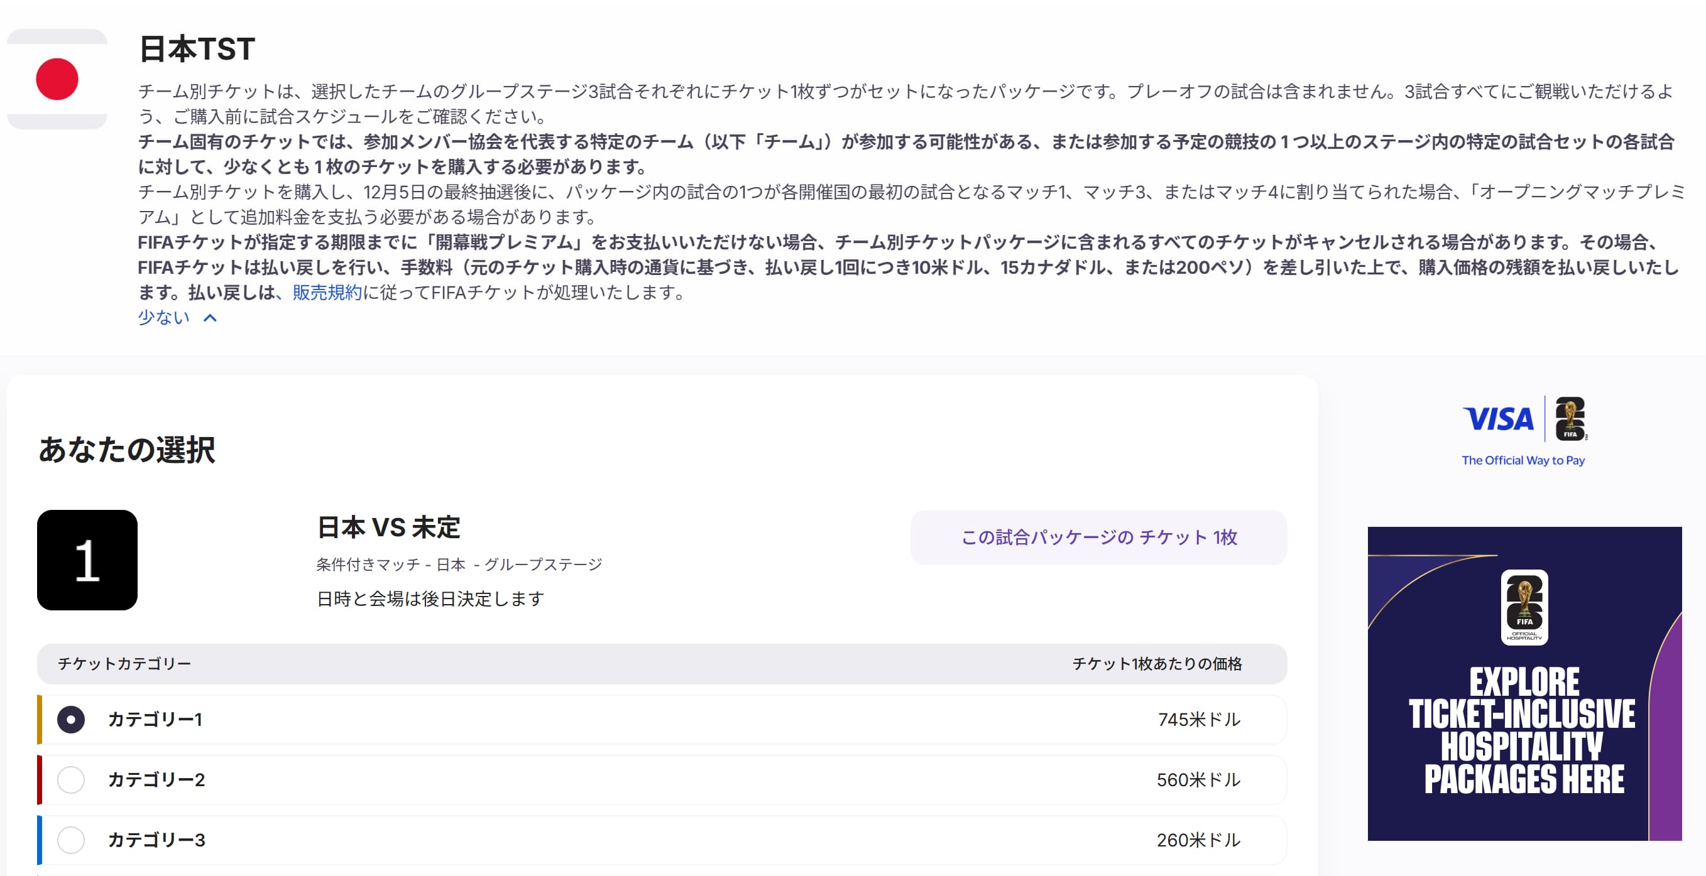
Task: Click Explore Ticket-Inclusive Hospitality Packages banner
Action: coord(1524,731)
